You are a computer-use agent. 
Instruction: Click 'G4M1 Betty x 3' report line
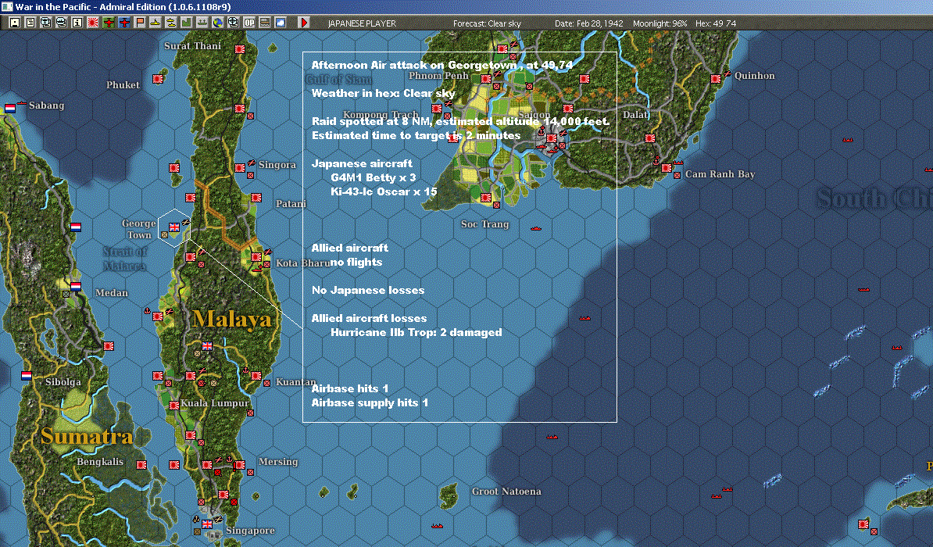(373, 177)
